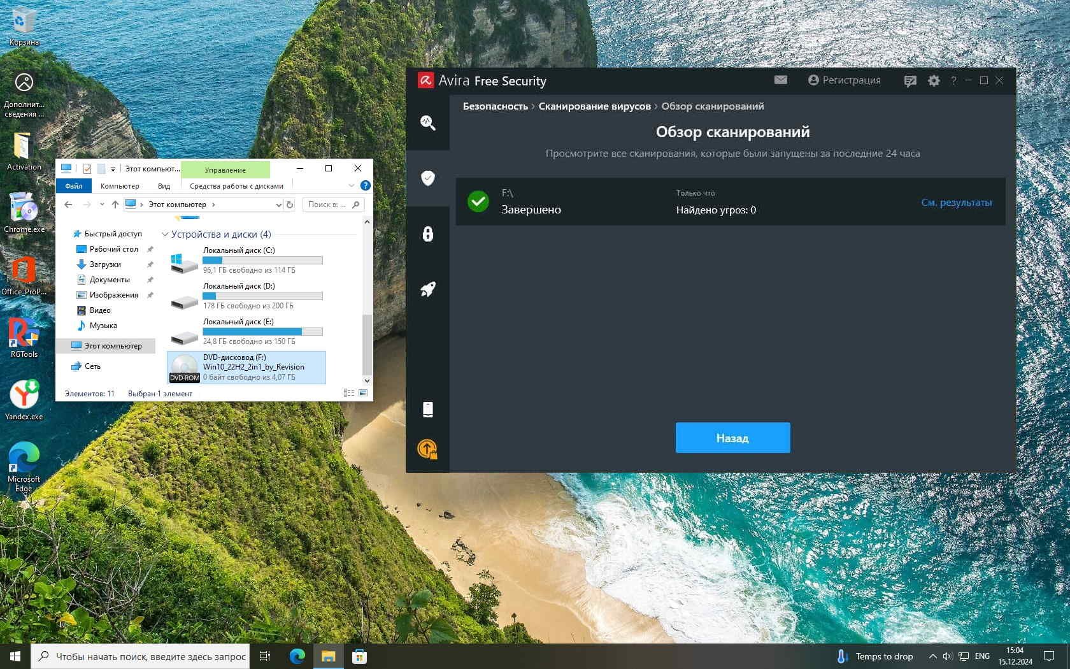Open См. результаты scan results link

pos(956,203)
